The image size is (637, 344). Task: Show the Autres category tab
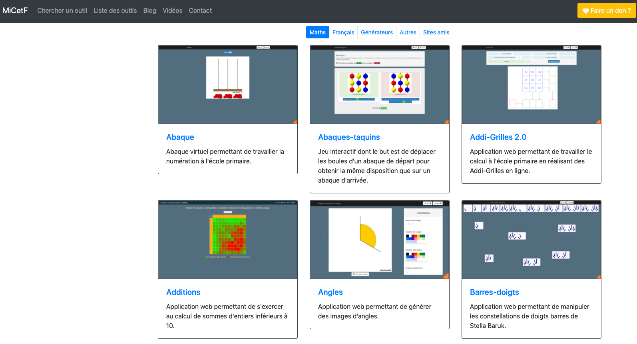click(x=408, y=32)
